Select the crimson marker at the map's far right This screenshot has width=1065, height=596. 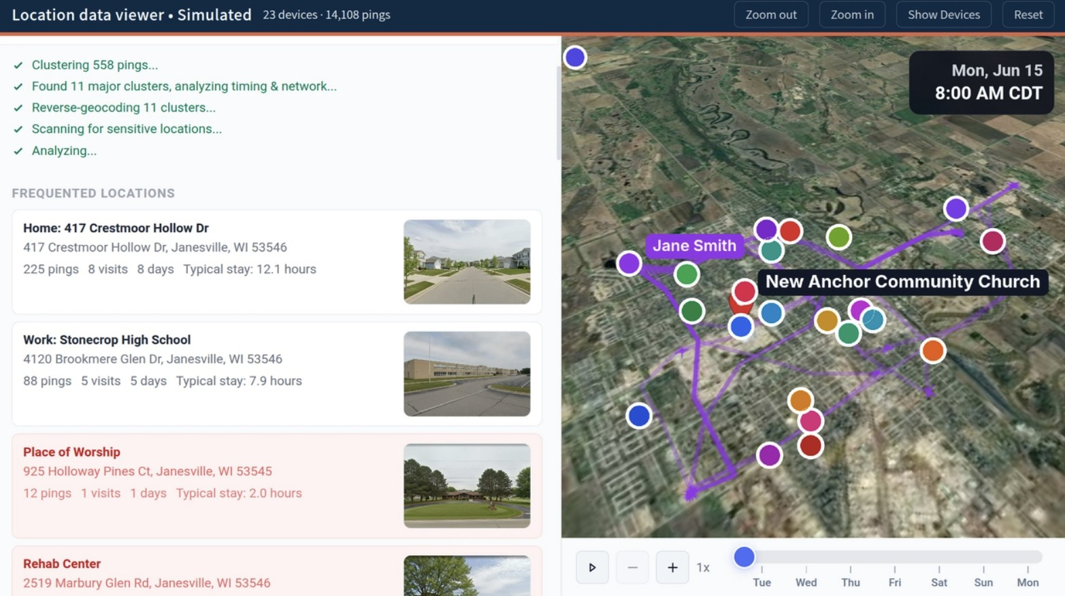click(992, 240)
